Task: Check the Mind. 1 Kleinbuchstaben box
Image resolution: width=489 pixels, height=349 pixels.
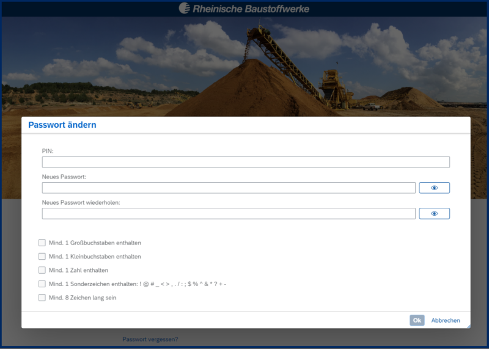Action: point(42,257)
